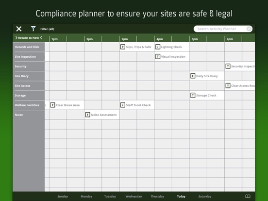The height and width of the screenshot is (201, 268).
Task: Click F icon of Daily Site Diary
Action: click(193, 76)
